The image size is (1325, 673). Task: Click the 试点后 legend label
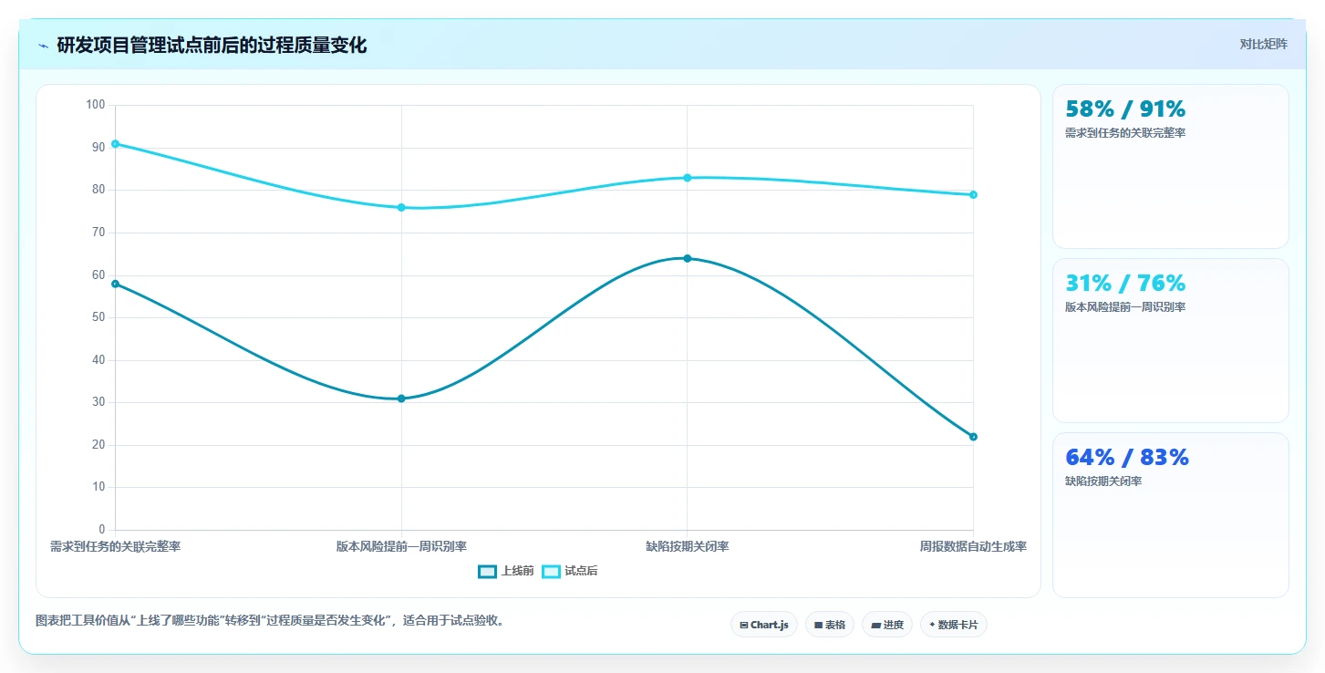(581, 572)
